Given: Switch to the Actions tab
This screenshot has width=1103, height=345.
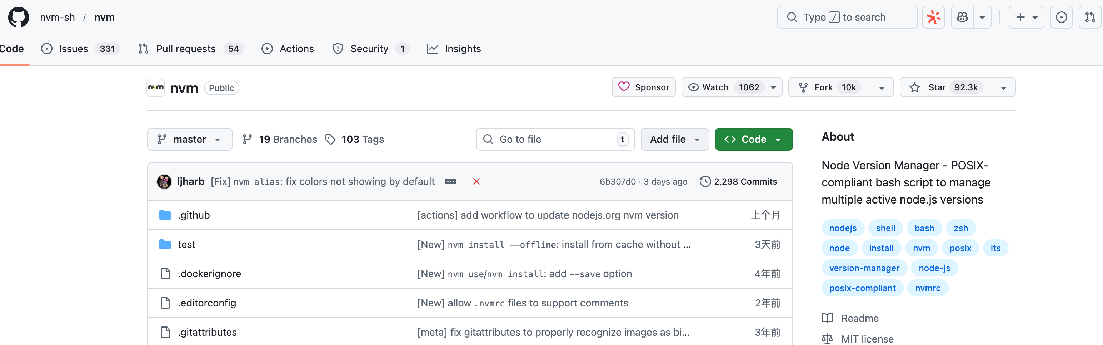Looking at the screenshot, I should pyautogui.click(x=288, y=49).
